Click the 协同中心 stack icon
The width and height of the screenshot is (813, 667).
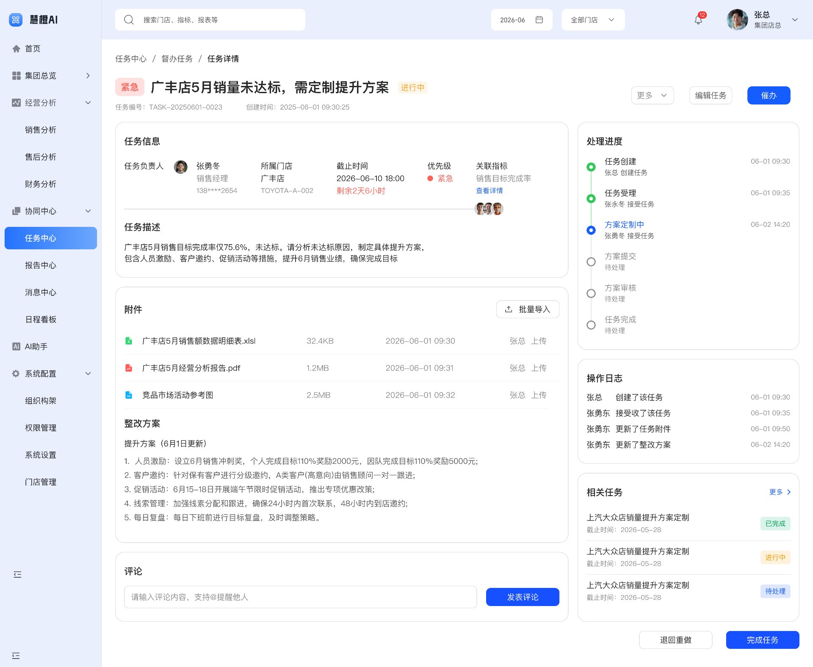(x=16, y=211)
